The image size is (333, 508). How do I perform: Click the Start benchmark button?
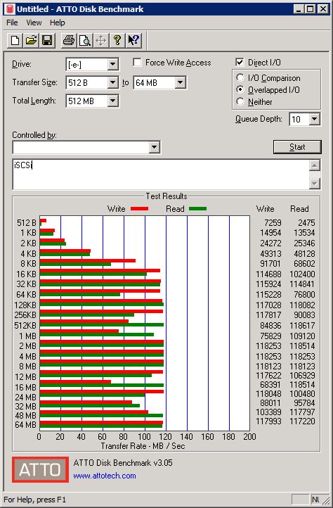pos(297,147)
